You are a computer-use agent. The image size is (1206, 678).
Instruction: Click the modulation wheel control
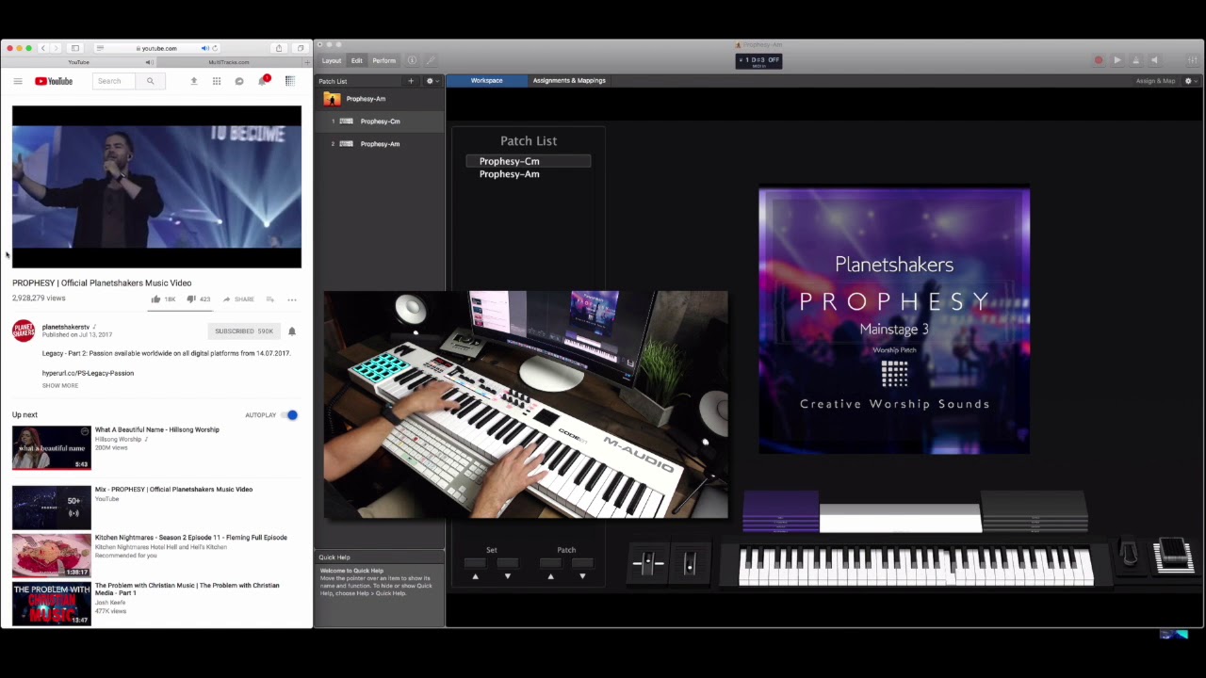(690, 562)
